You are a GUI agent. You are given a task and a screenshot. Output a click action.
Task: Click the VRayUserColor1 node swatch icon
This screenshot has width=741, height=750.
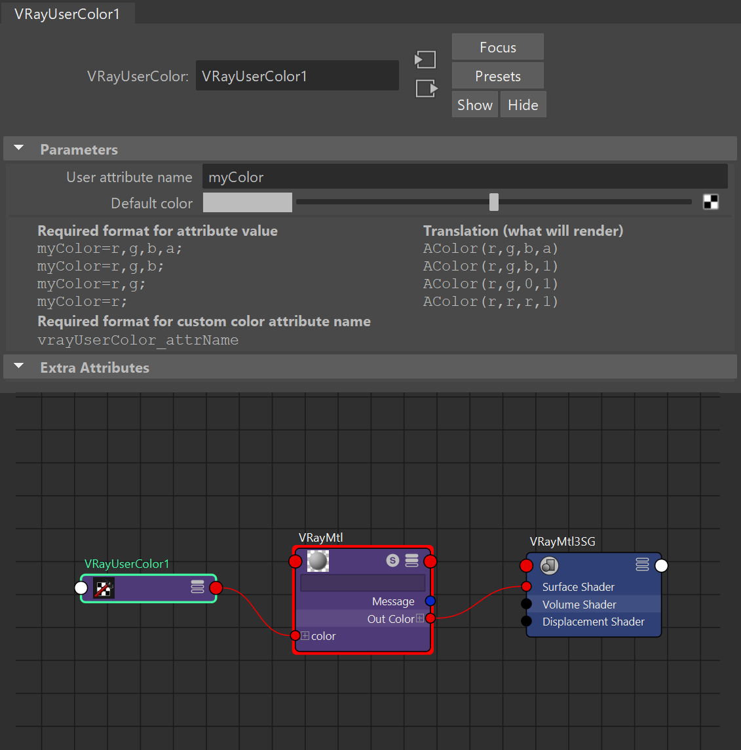click(x=104, y=588)
